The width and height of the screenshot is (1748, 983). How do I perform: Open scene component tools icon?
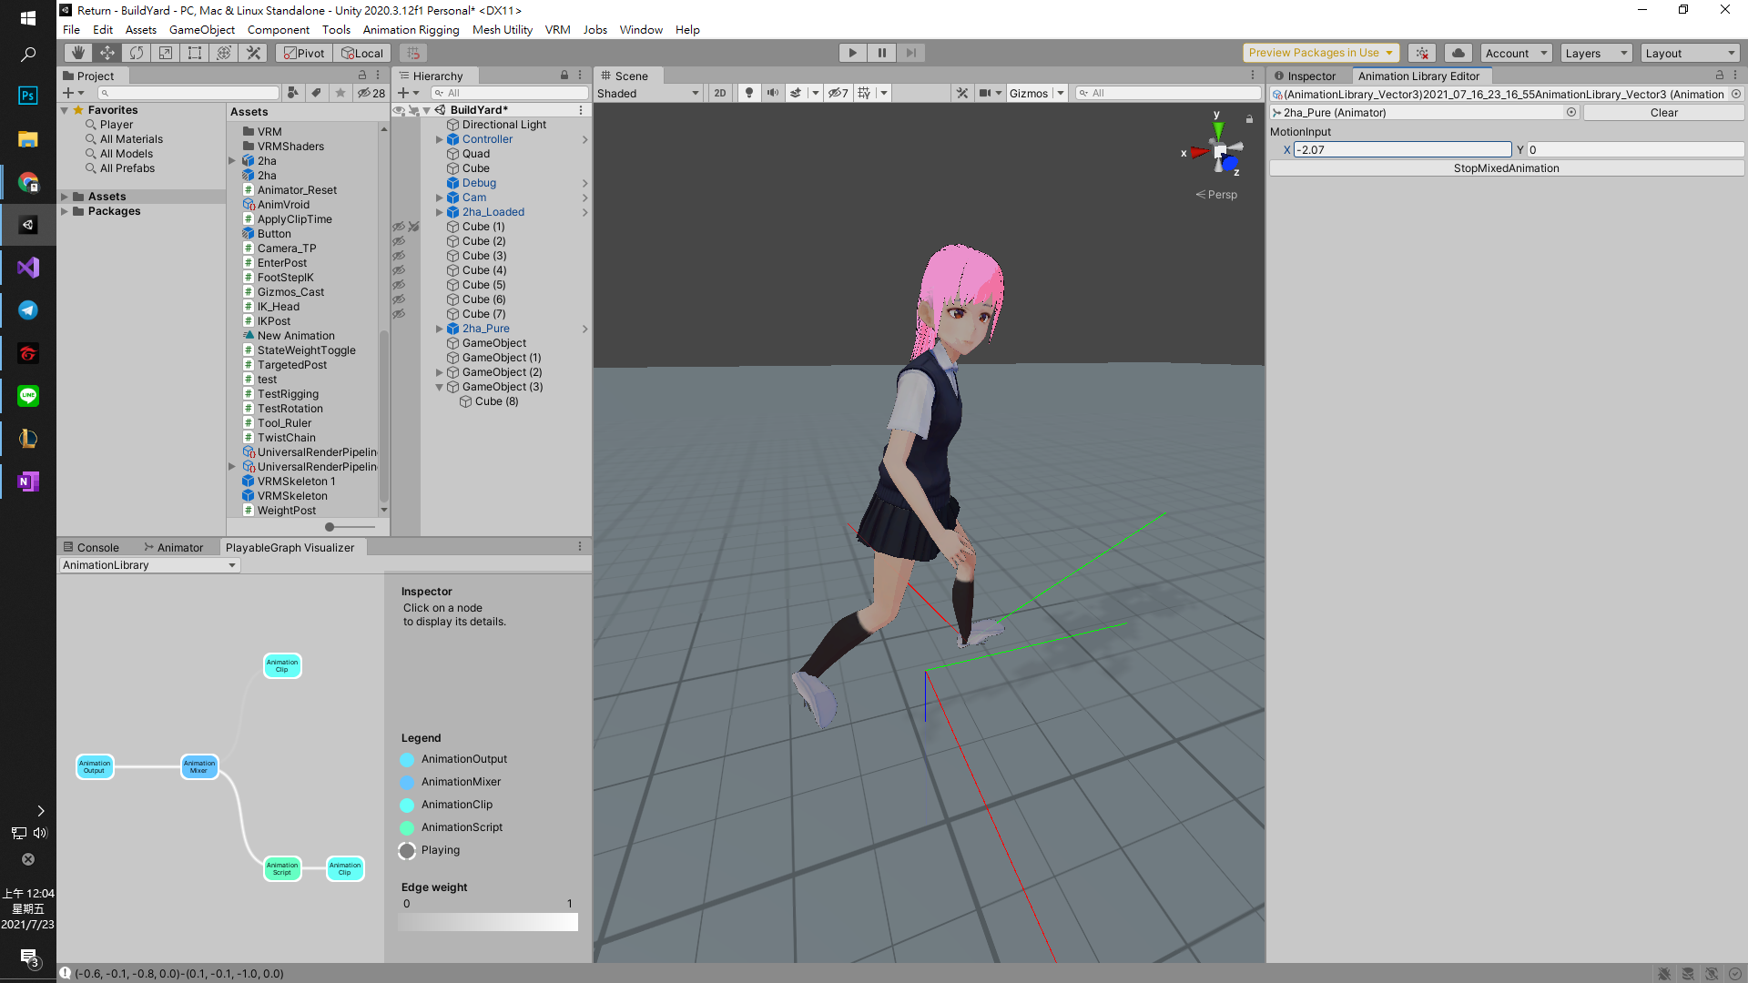click(961, 93)
